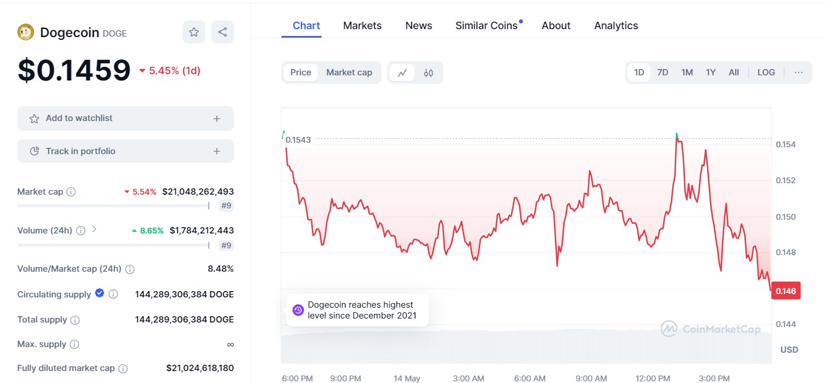
Task: Open the Chart tab
Action: pyautogui.click(x=307, y=26)
